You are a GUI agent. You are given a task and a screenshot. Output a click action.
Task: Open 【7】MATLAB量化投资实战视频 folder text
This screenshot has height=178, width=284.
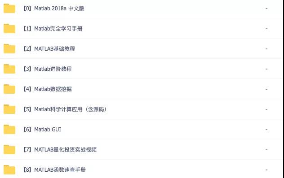pos(60,150)
